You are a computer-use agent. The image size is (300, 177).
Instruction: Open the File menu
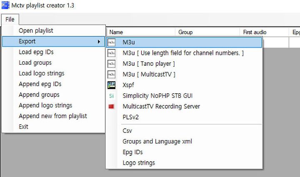(x=10, y=19)
